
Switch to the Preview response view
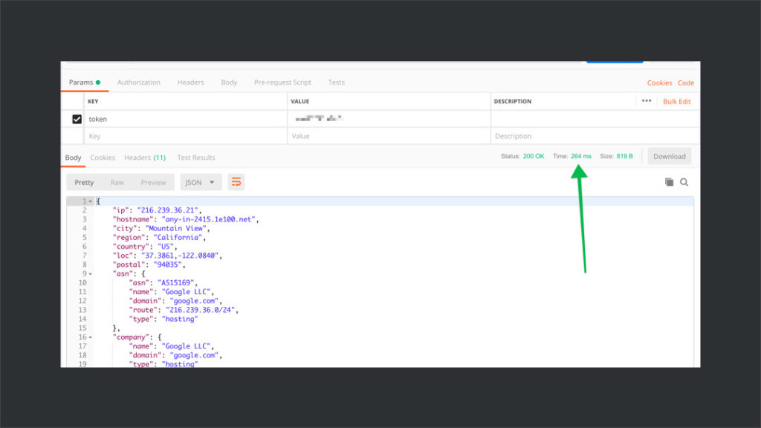pyautogui.click(x=153, y=181)
